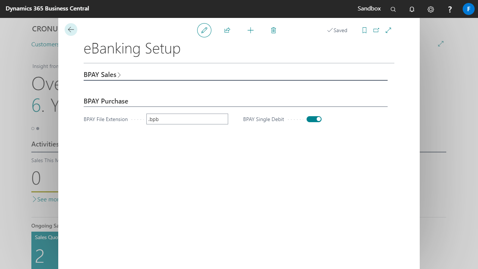Delete record with the trash icon

[x=273, y=30]
